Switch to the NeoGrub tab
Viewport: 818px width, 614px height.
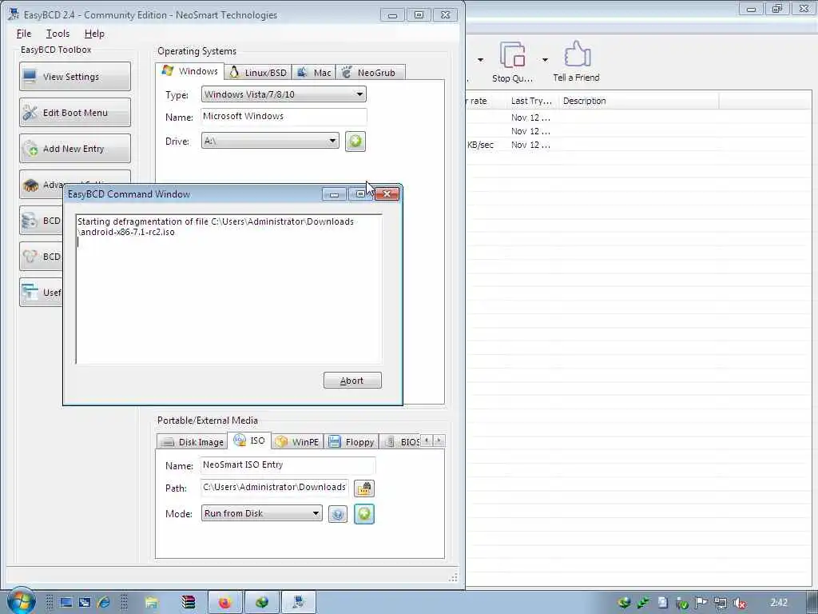[369, 73]
